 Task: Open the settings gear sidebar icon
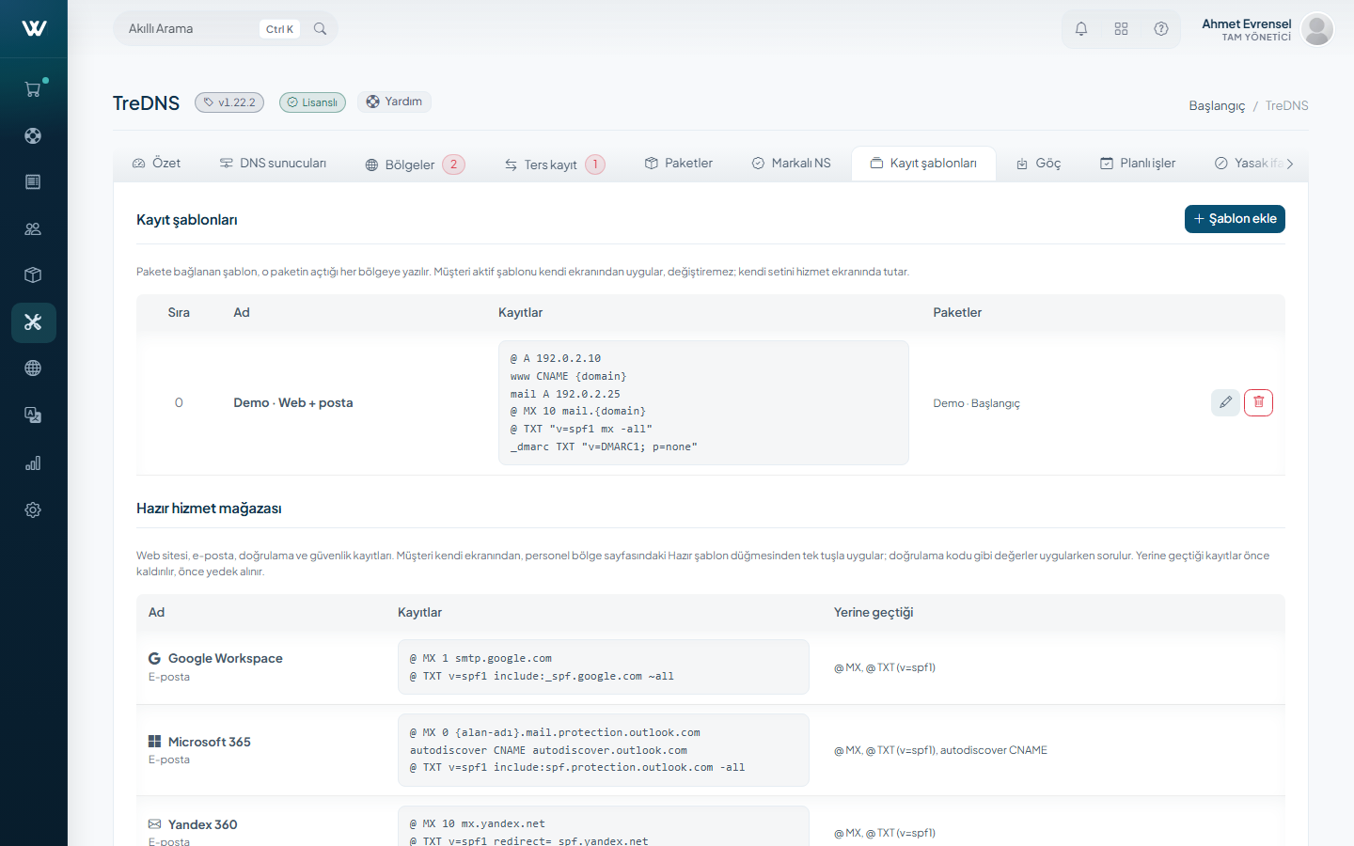33,509
